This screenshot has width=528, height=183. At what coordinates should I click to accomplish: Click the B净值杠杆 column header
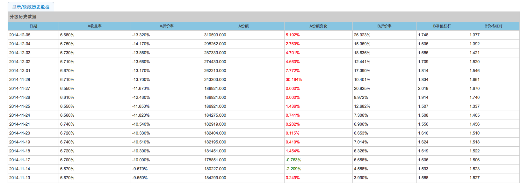[x=442, y=26]
